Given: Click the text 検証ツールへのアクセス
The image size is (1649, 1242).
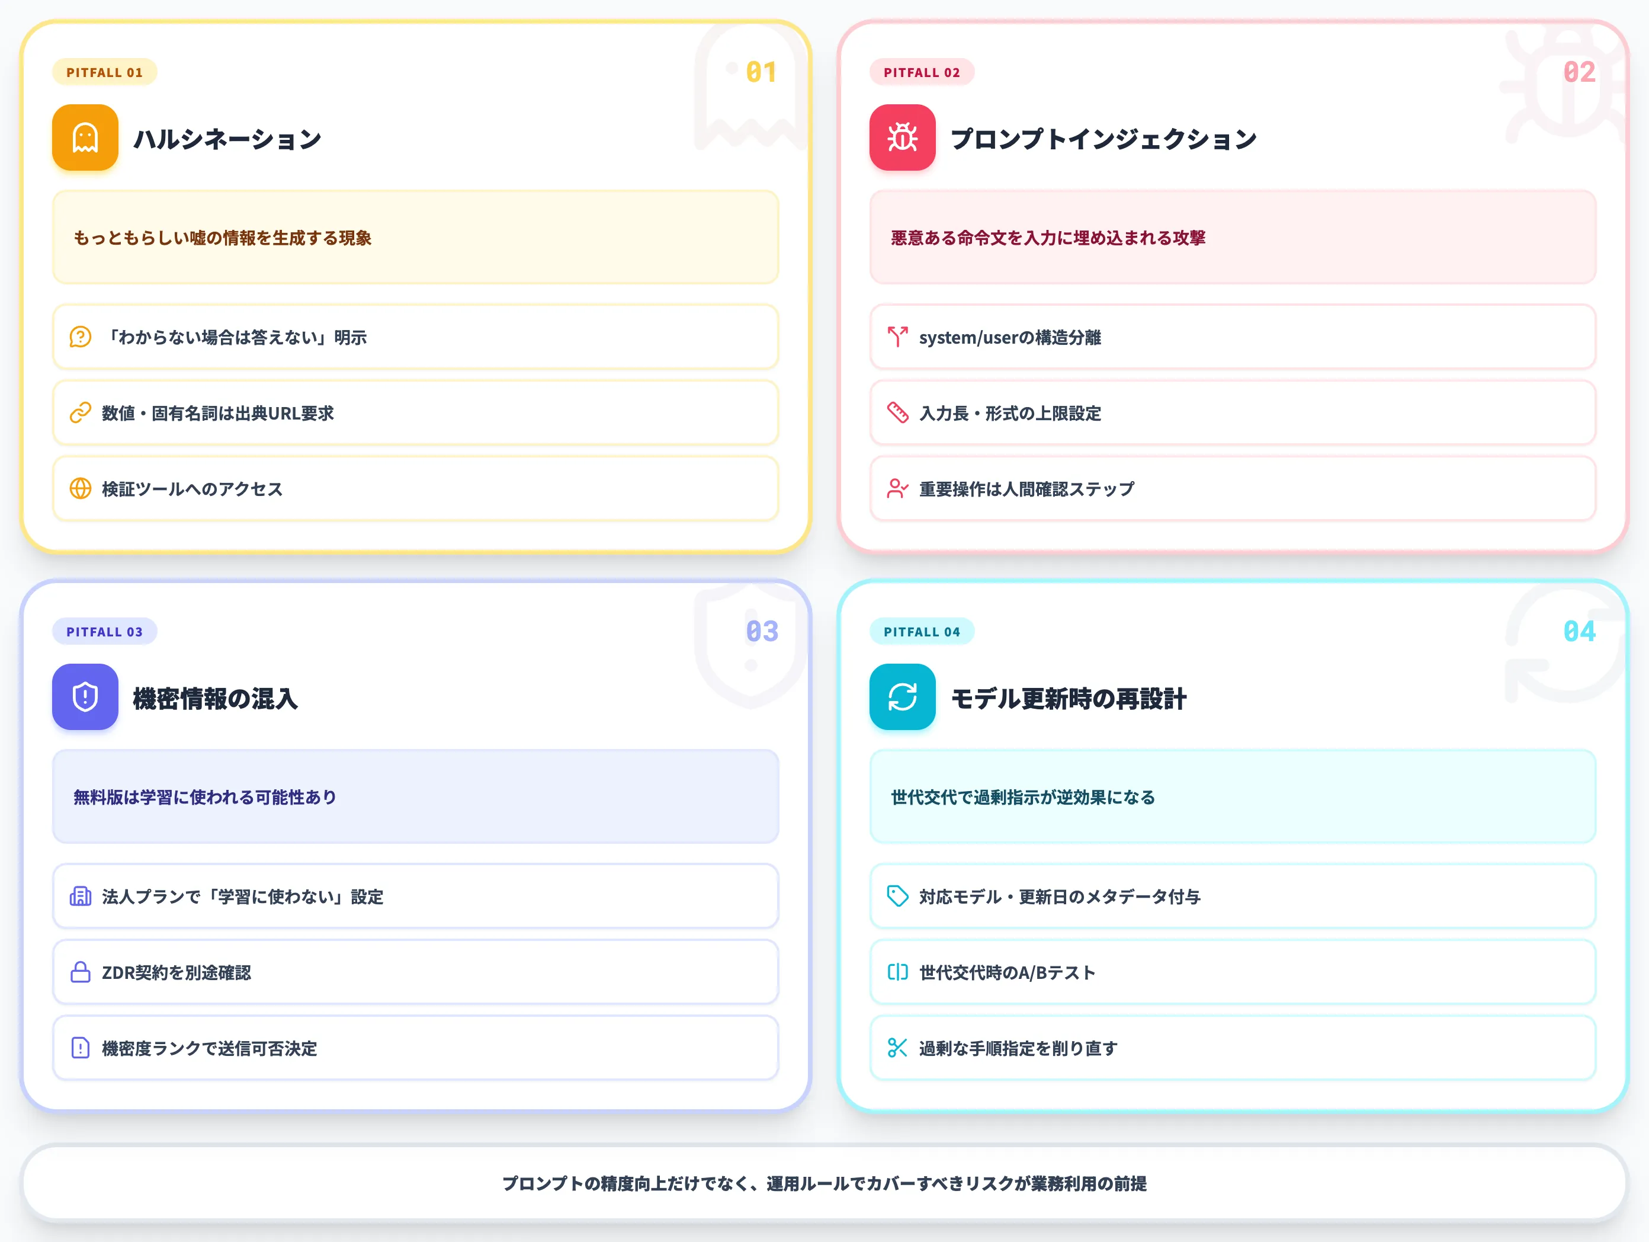Looking at the screenshot, I should (193, 489).
